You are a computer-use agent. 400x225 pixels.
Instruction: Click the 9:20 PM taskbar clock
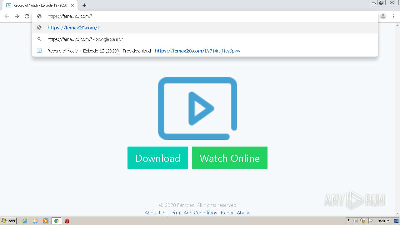point(384,221)
